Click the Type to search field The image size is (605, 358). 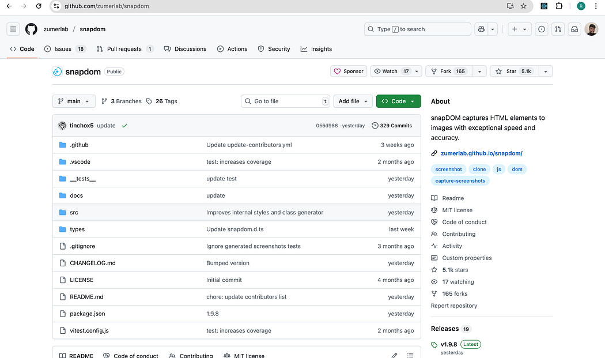pyautogui.click(x=418, y=29)
